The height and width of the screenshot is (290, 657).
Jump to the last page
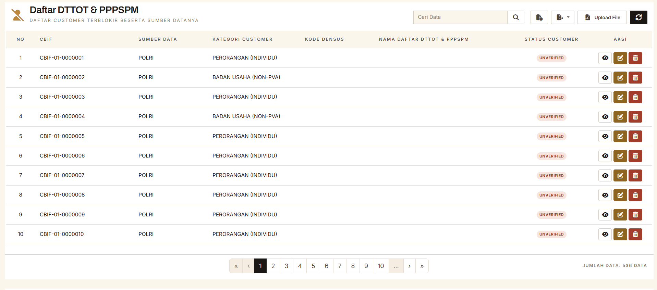(x=422, y=266)
